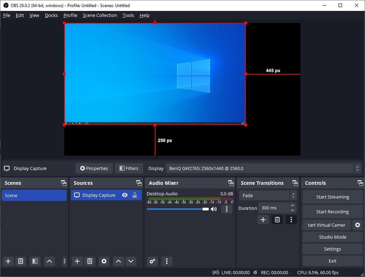Open Desktop Audio options three-dot menu
365x277 pixels.
click(x=227, y=209)
